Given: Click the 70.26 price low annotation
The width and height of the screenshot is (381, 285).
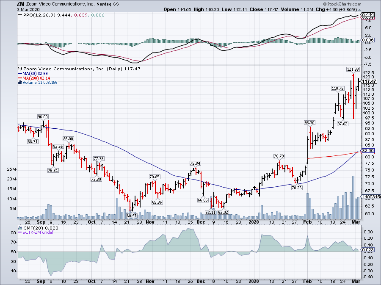Looking at the screenshot, I should (x=297, y=188).
